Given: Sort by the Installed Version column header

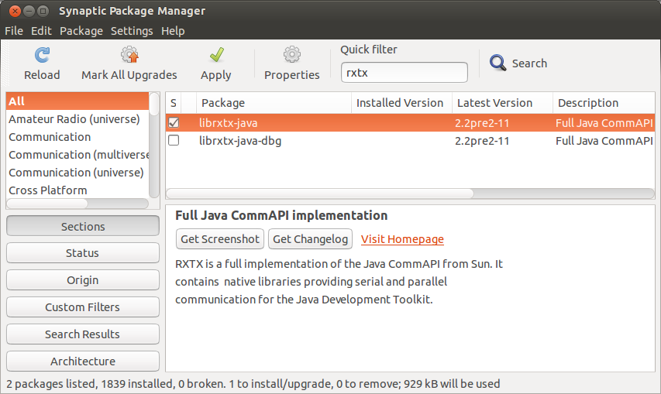Looking at the screenshot, I should click(401, 103).
